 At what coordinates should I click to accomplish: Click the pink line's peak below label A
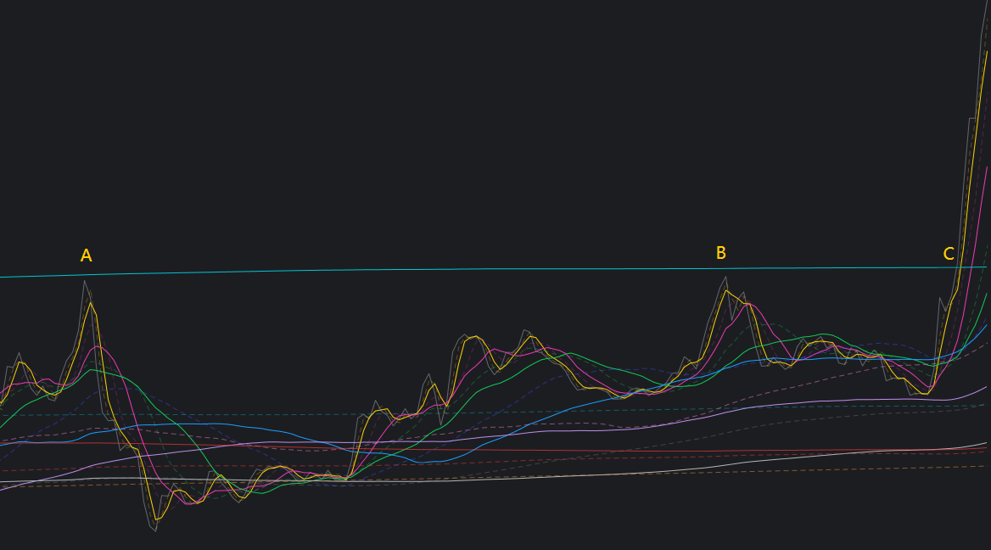(x=98, y=346)
